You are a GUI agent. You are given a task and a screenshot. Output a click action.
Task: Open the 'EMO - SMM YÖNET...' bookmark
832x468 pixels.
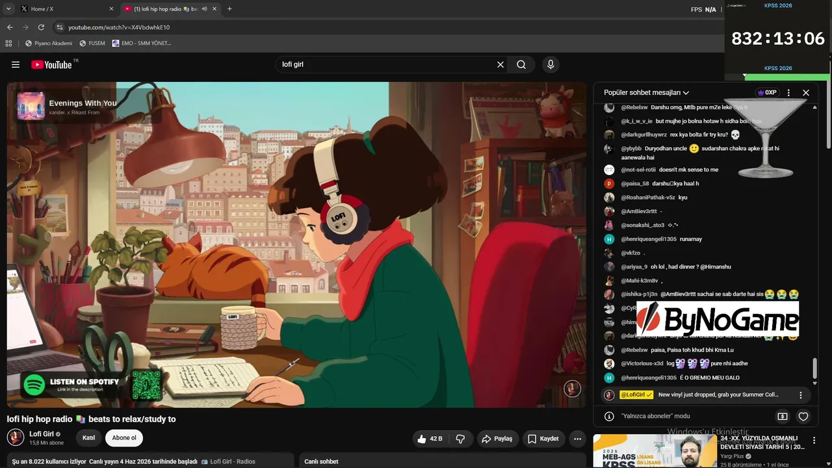(x=142, y=44)
